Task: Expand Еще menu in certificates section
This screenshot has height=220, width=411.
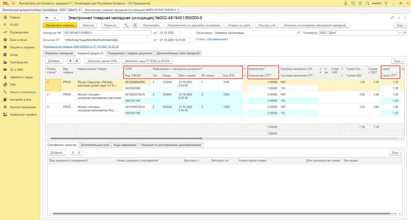Action: [395, 153]
